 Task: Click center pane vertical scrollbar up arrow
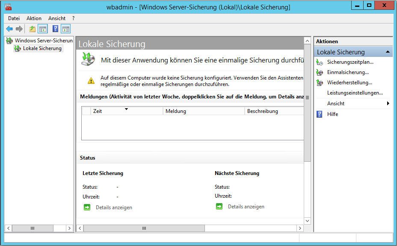click(307, 41)
